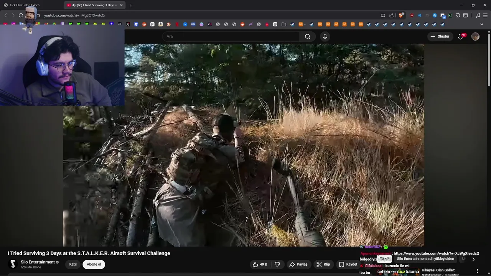Reload the YouTube page
This screenshot has width=491, height=276.
[x=21, y=15]
